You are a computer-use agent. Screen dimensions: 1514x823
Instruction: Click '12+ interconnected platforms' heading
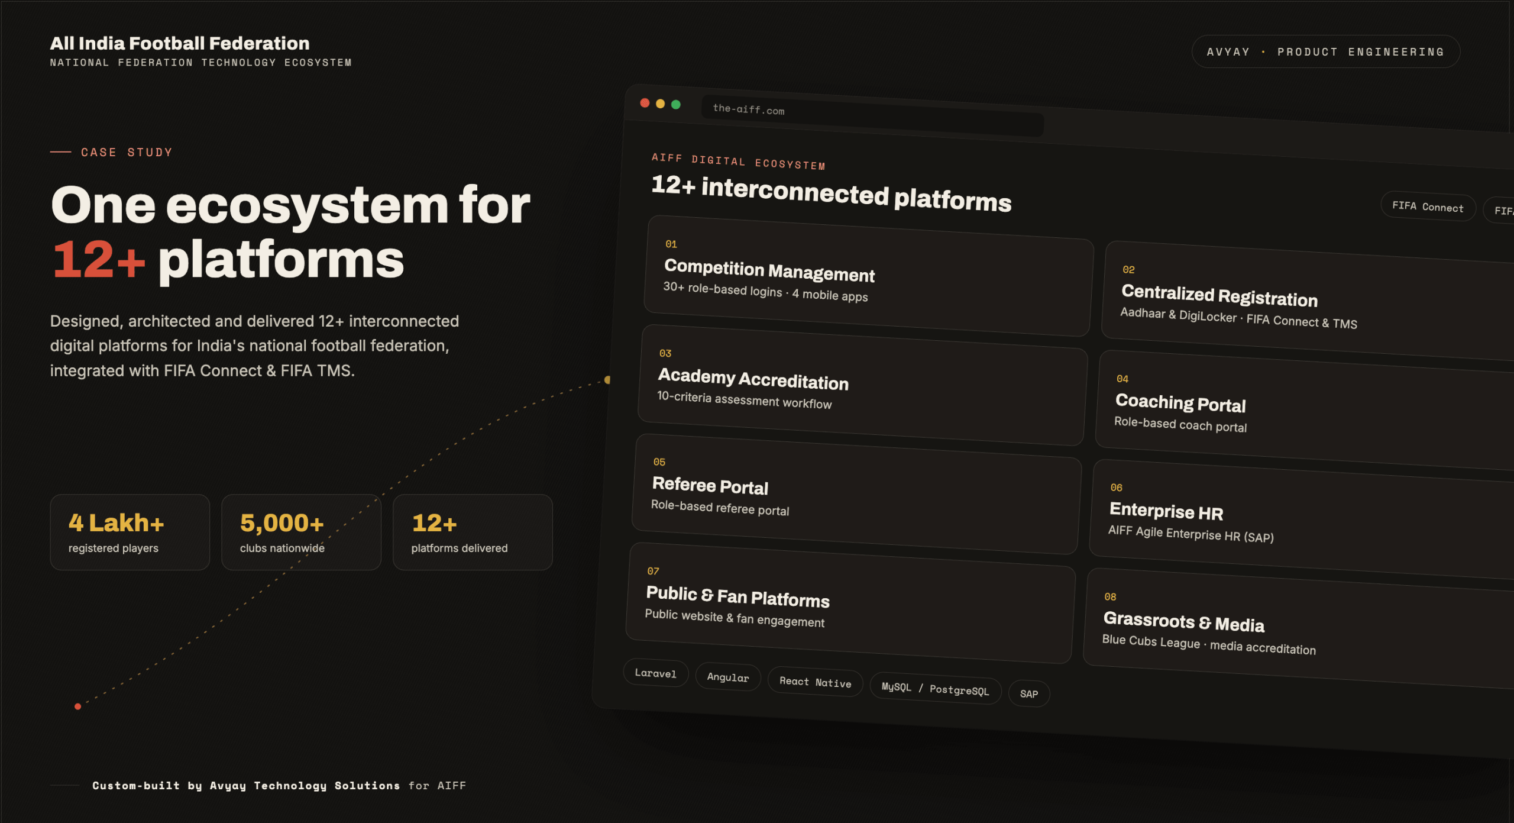pyautogui.click(x=831, y=193)
